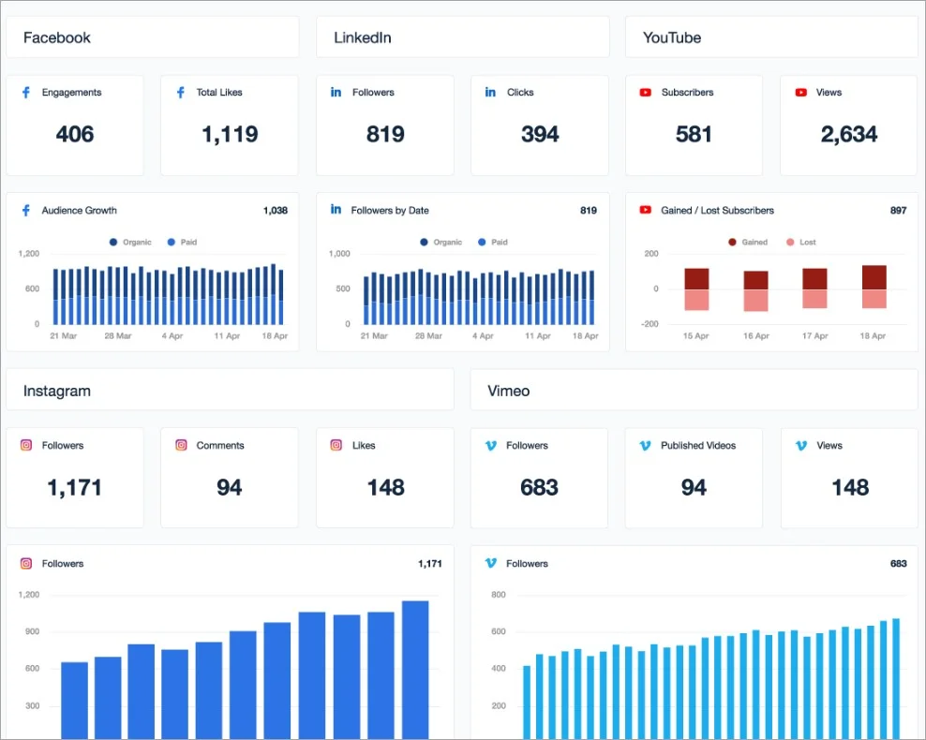Click the LinkedIn icon on Followers by Date chart
Screen dimensions: 926x740
pyautogui.click(x=336, y=211)
